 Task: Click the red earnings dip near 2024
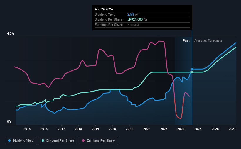tap(179, 117)
